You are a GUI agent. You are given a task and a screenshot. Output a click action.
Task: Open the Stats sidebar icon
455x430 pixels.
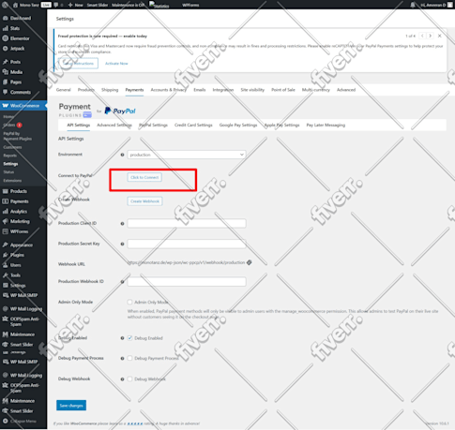tap(6, 28)
